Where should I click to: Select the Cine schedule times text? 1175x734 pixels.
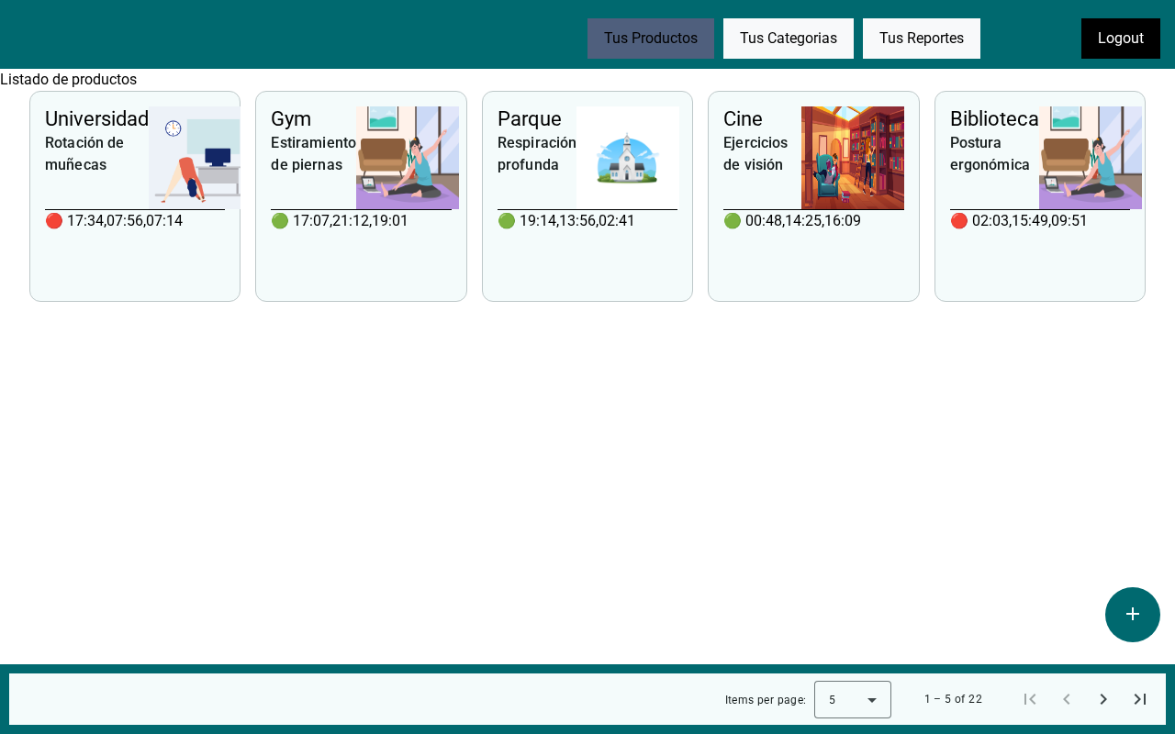point(803,221)
